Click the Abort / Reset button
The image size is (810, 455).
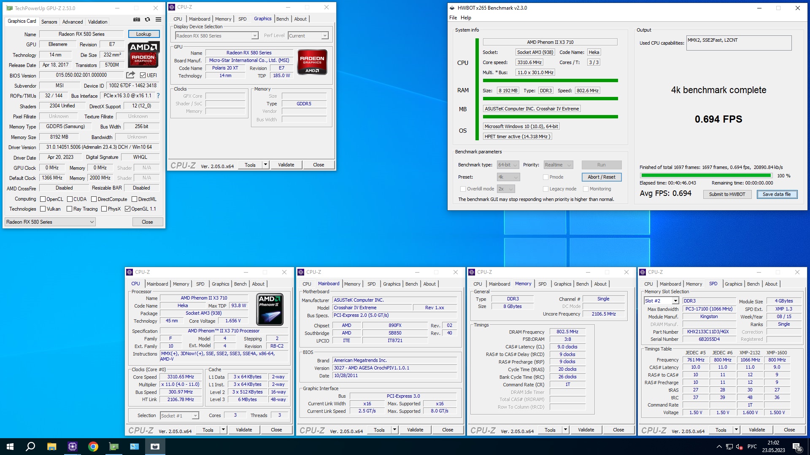tap(601, 177)
